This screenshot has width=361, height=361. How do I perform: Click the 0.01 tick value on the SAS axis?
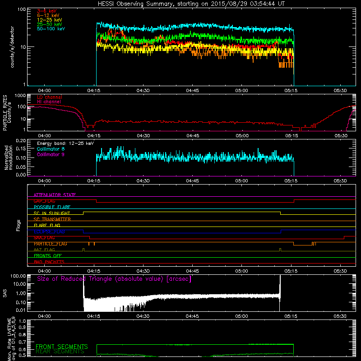tap(21, 310)
